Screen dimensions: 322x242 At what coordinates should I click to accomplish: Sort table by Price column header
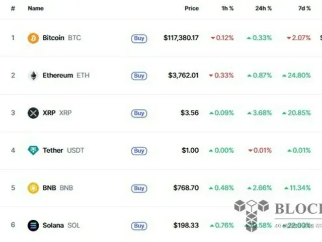point(191,9)
